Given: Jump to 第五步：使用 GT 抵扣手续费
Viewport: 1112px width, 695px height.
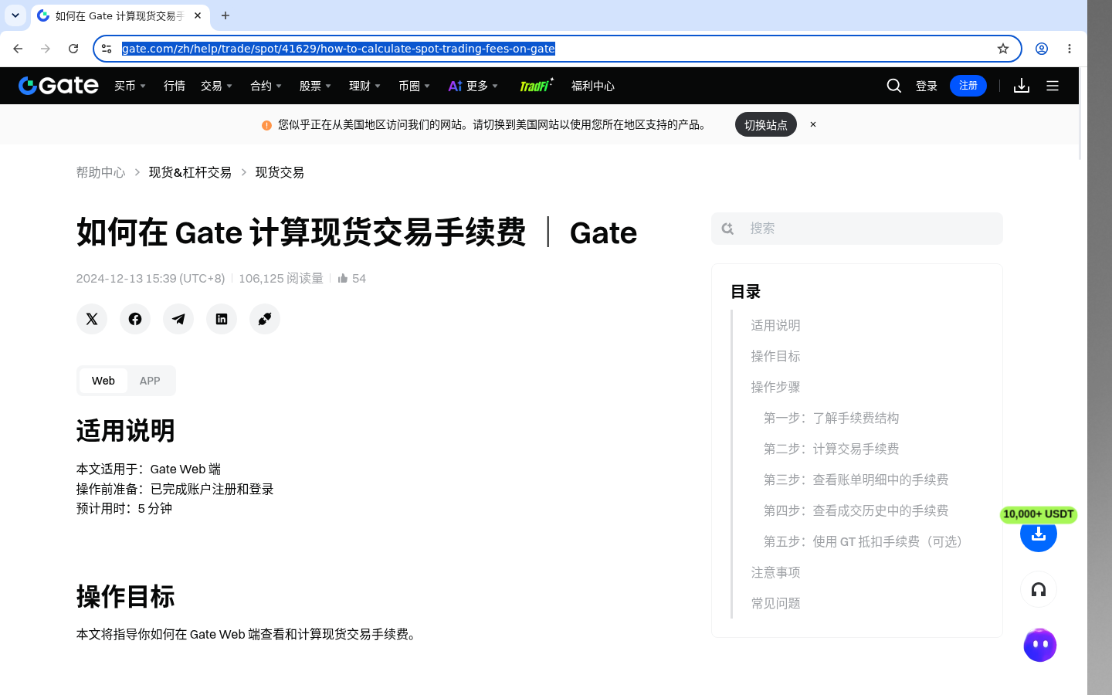Looking at the screenshot, I should pos(866,541).
